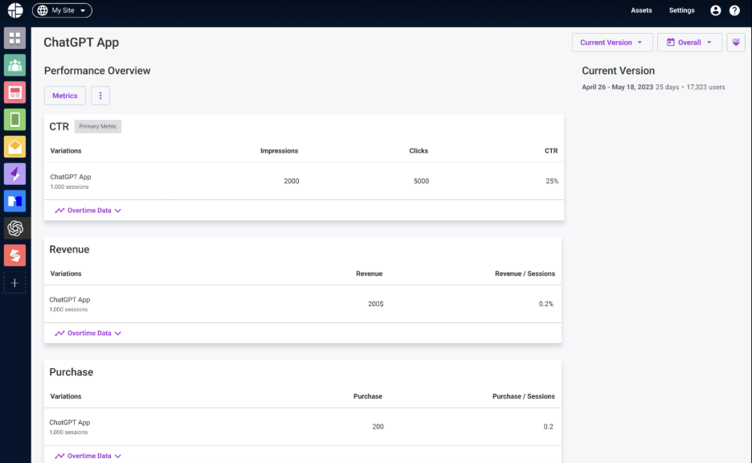Click the calendar icon beside Overall
This screenshot has height=463, width=752.
coord(671,43)
